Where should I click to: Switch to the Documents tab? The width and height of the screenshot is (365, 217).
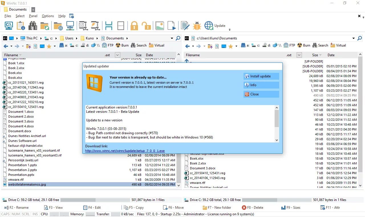(15, 9)
